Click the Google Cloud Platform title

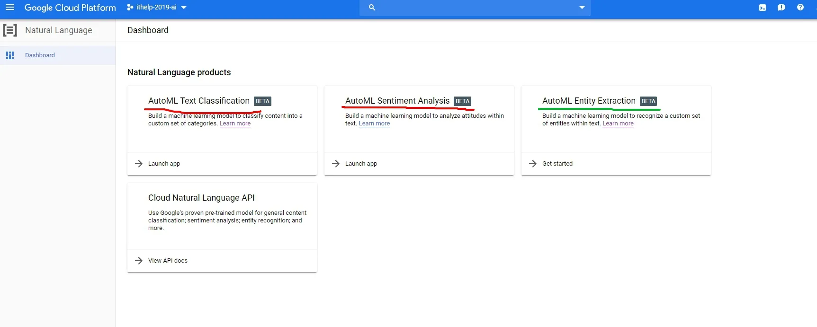click(70, 8)
